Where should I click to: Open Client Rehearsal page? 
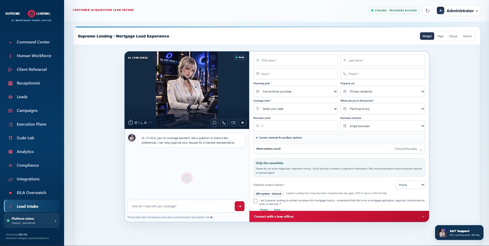click(x=32, y=69)
